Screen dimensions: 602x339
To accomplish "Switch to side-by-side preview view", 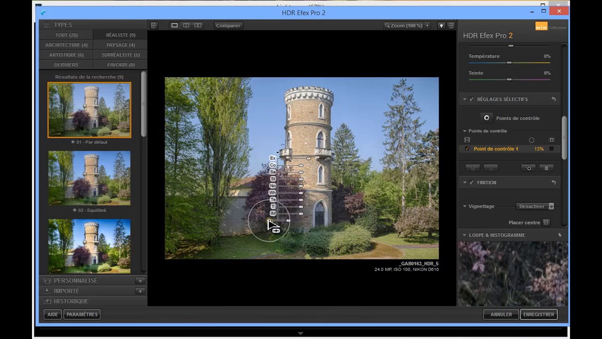I will 198,25.
